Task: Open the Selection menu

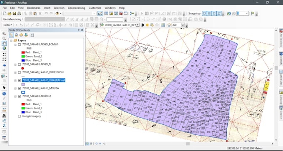Action: tap(59, 8)
